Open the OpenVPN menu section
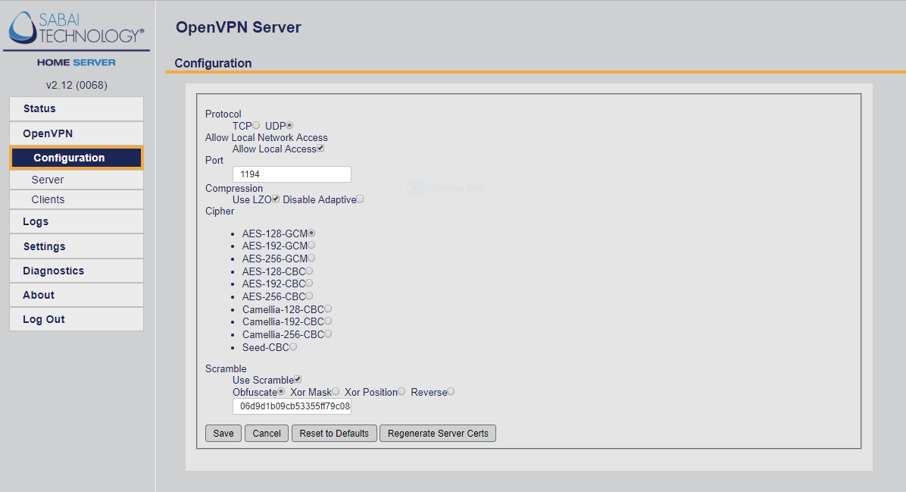The image size is (906, 492). [77, 133]
